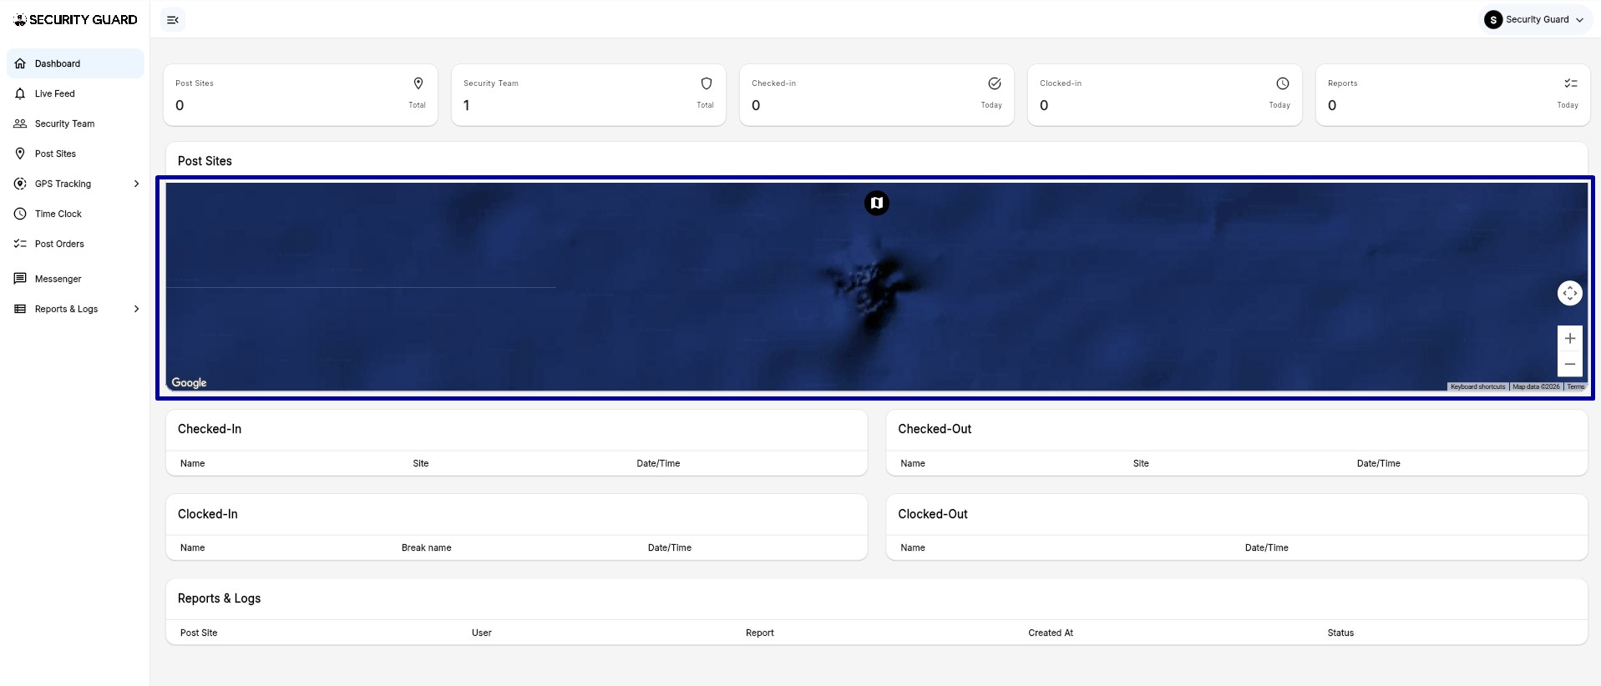Zoom in on the map
The height and width of the screenshot is (686, 1601).
tap(1570, 338)
